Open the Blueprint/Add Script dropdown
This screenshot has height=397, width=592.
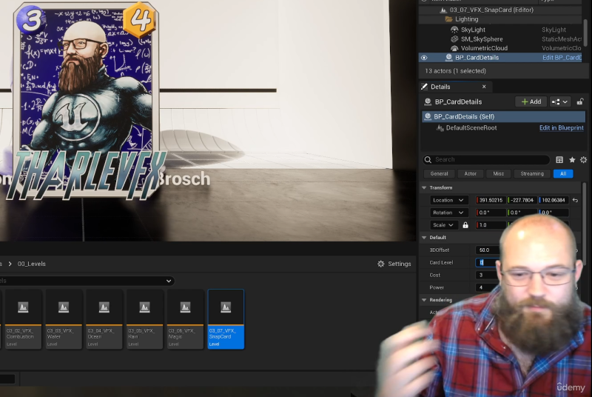click(x=559, y=101)
